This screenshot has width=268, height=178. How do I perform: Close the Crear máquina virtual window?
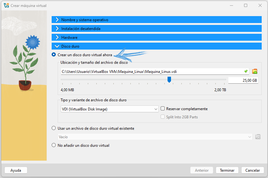260,5
